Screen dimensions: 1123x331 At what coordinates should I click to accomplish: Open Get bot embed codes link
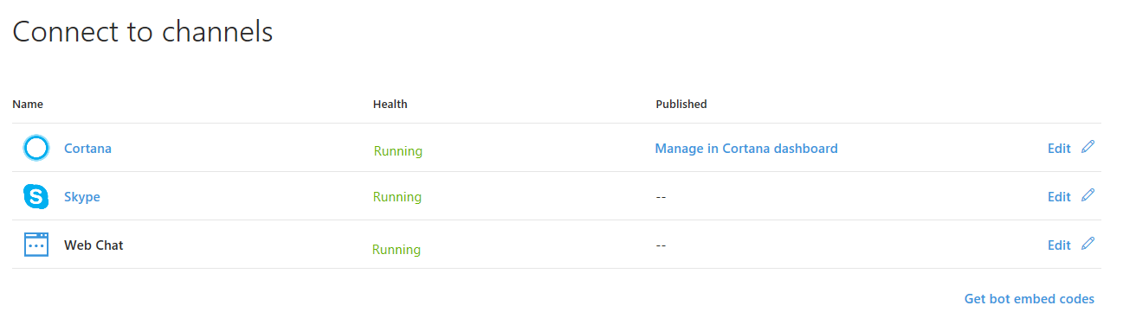tap(1029, 299)
